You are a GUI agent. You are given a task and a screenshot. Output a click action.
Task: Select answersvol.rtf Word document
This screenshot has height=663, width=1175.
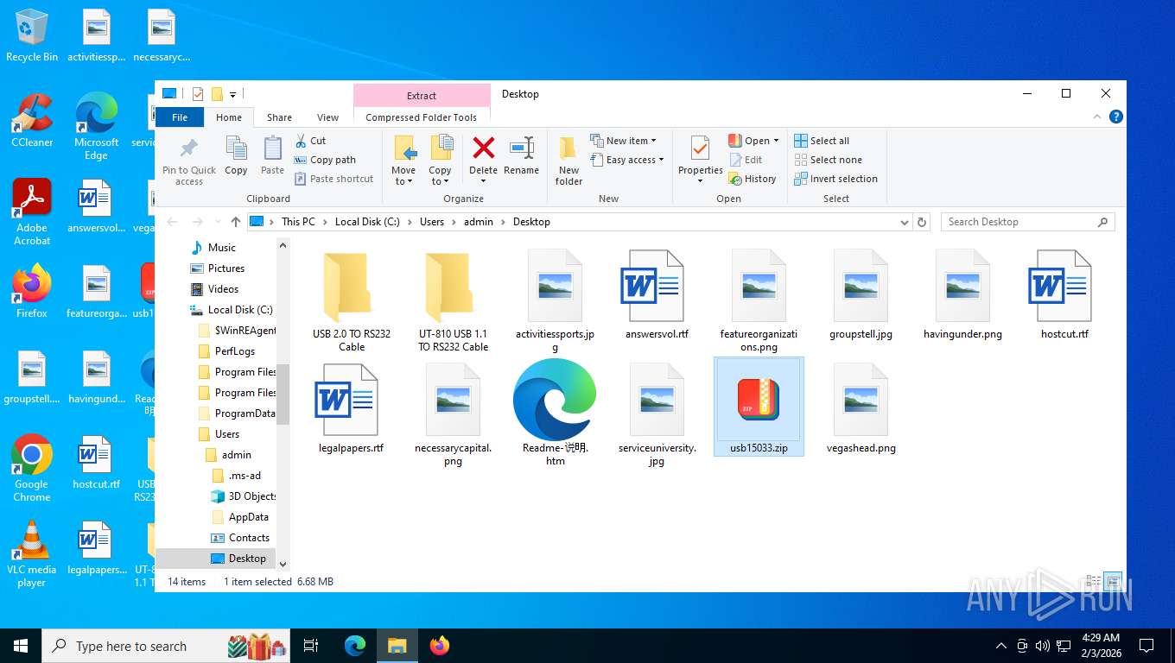(x=657, y=294)
